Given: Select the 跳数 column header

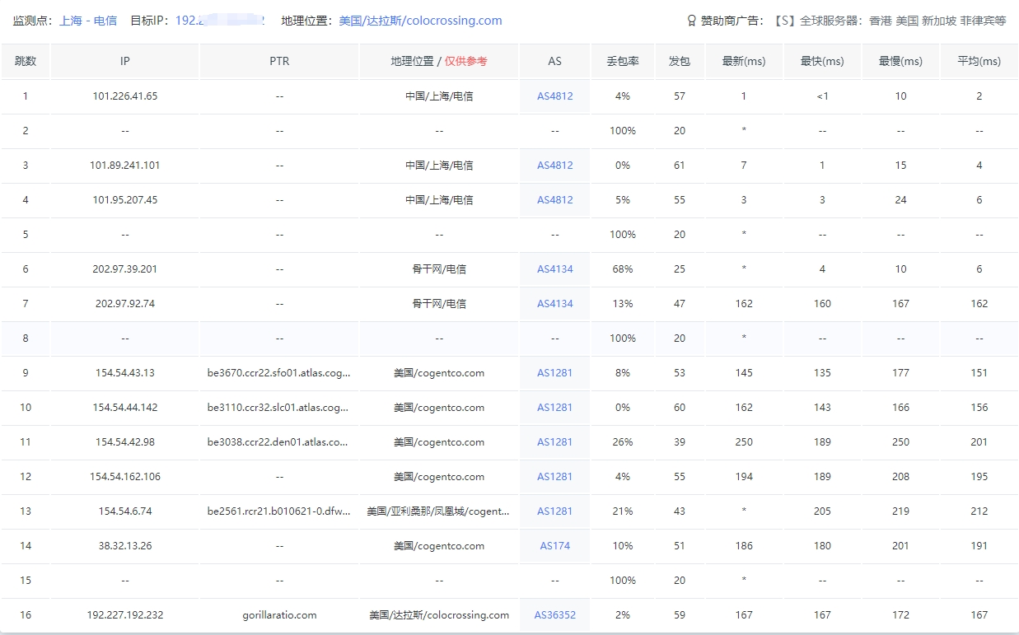Looking at the screenshot, I should [26, 62].
